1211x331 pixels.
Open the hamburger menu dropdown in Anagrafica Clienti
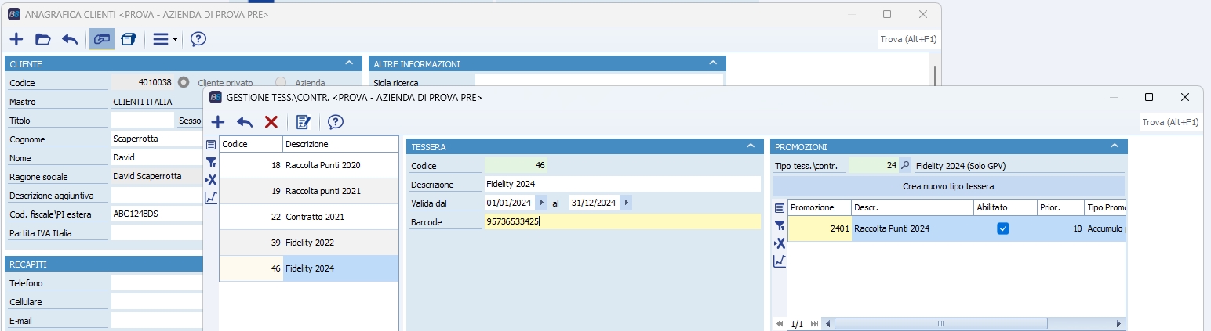click(165, 39)
